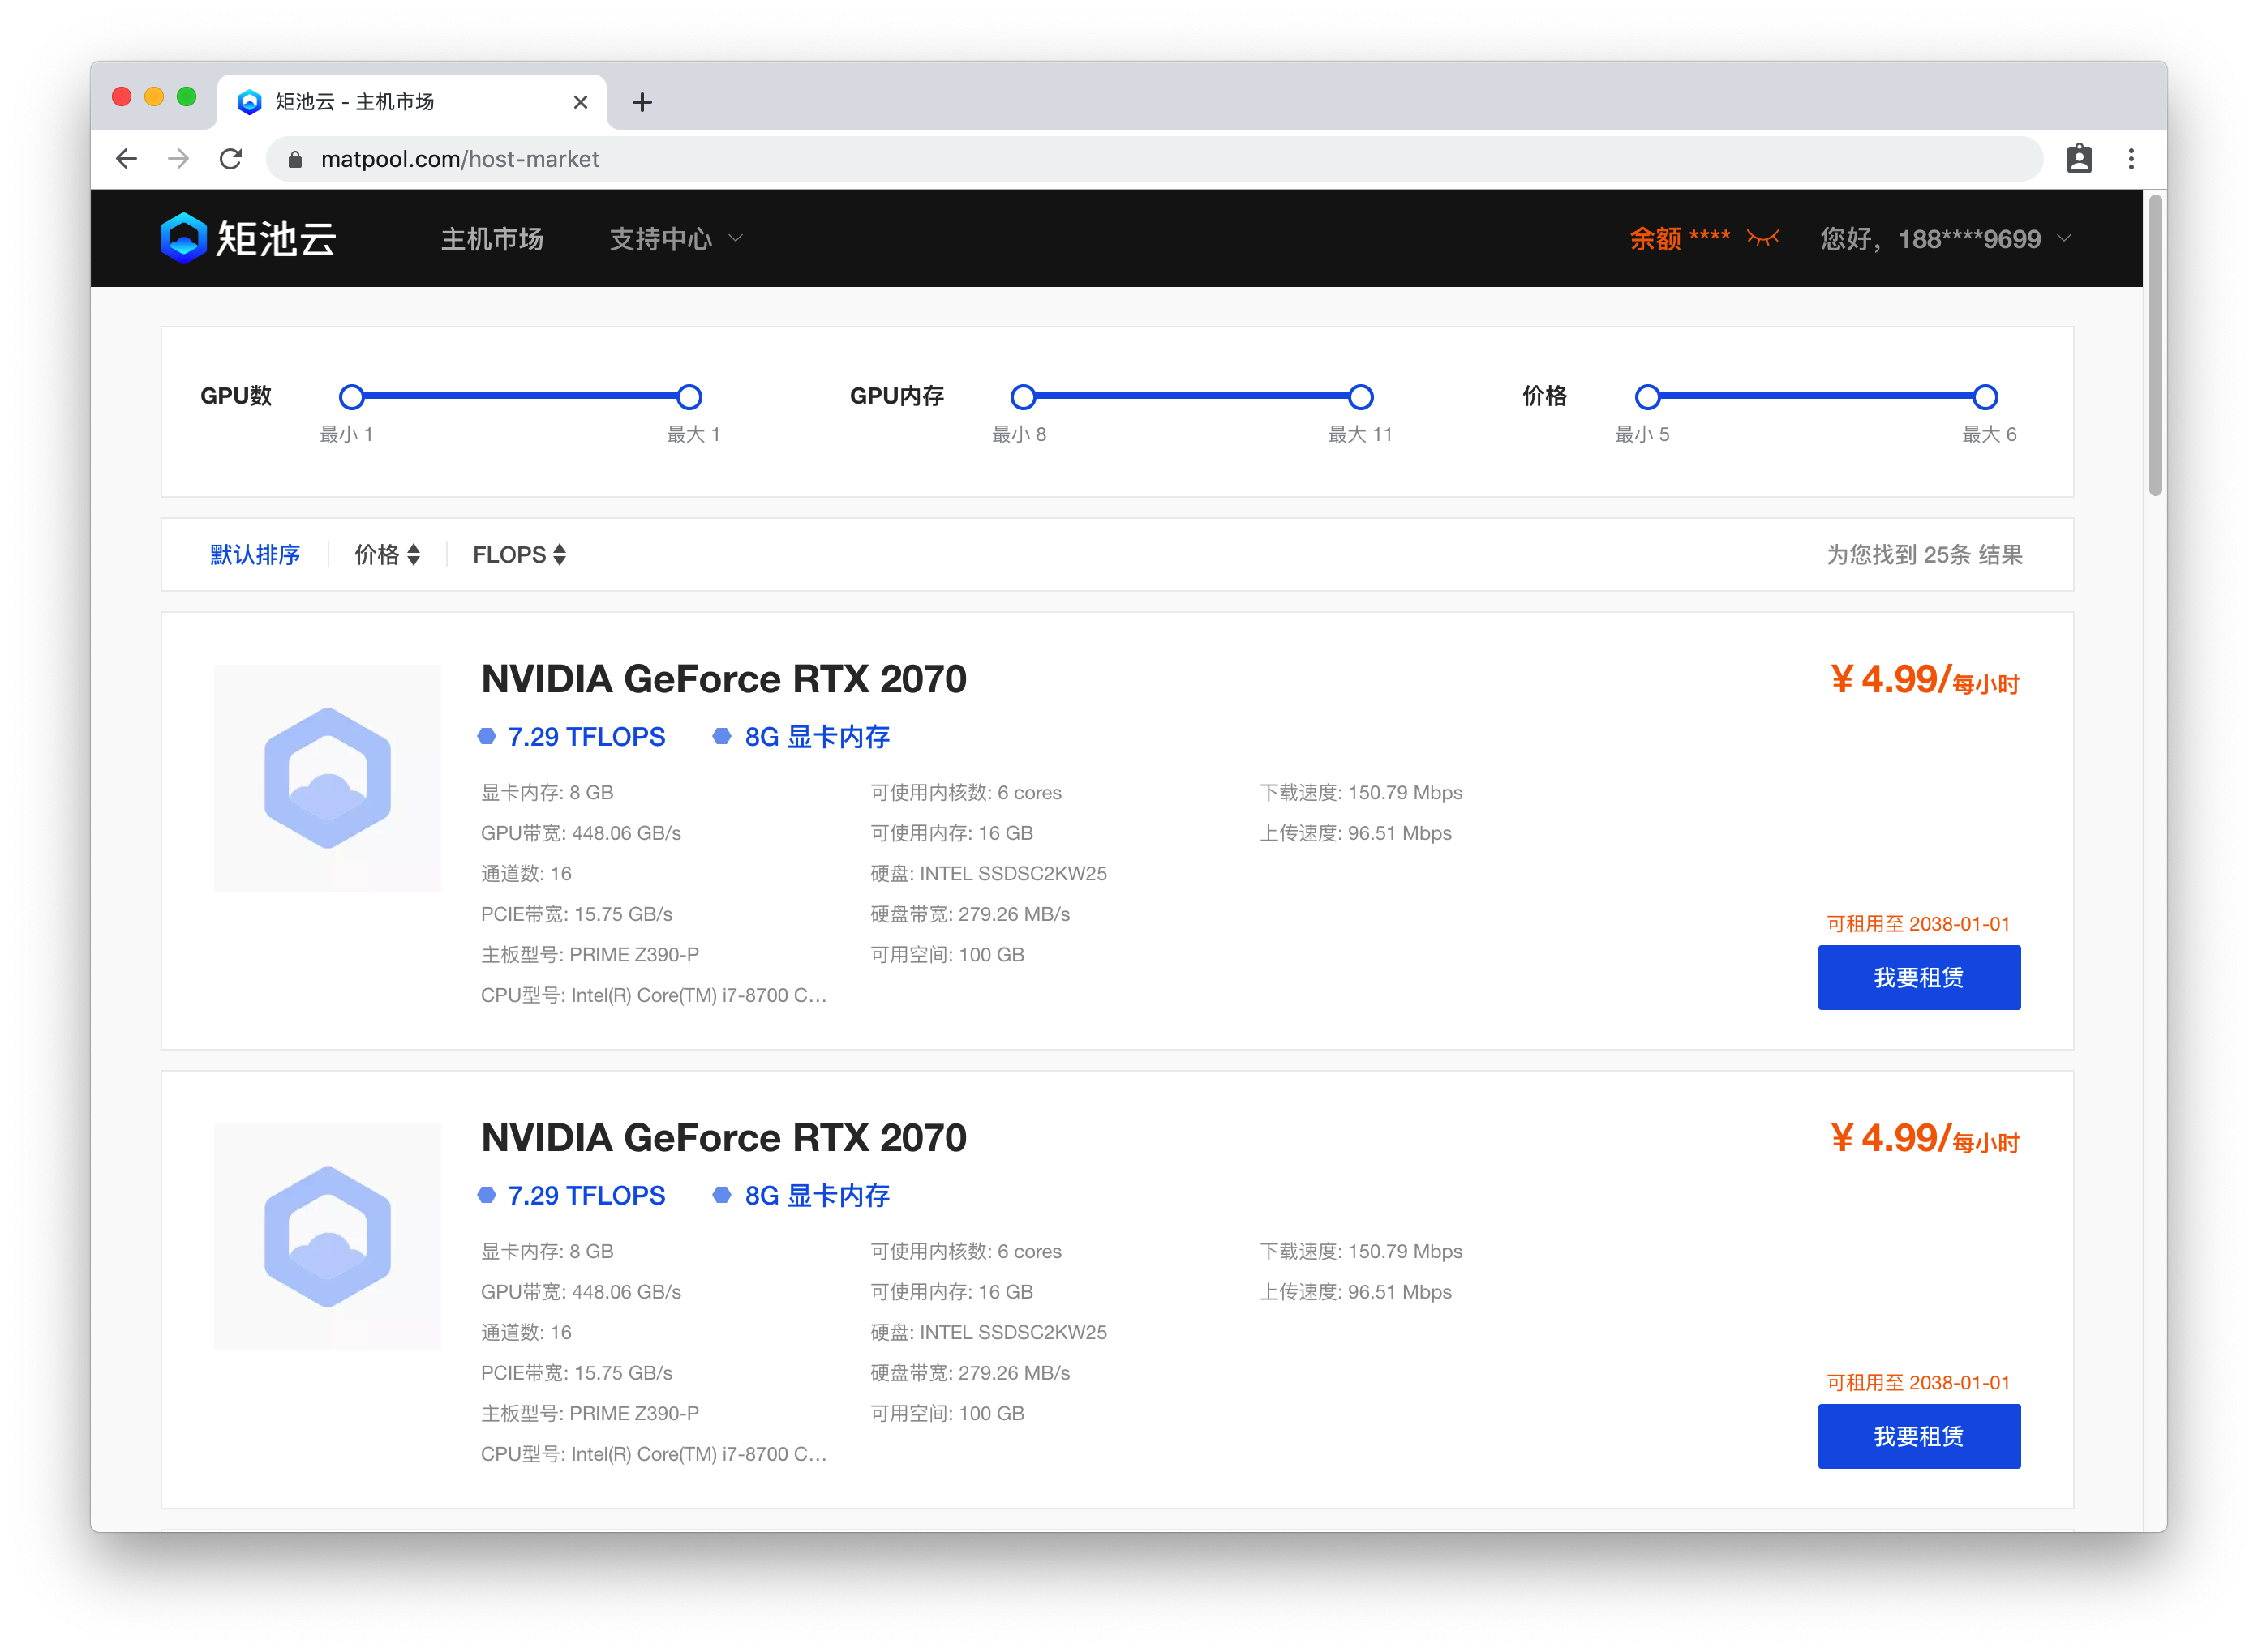Open a new browser tab
This screenshot has width=2258, height=1652.
point(642,102)
